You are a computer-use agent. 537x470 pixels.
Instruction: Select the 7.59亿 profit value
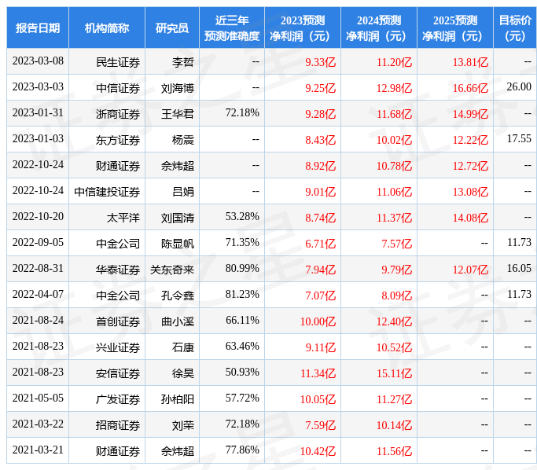tap(321, 425)
